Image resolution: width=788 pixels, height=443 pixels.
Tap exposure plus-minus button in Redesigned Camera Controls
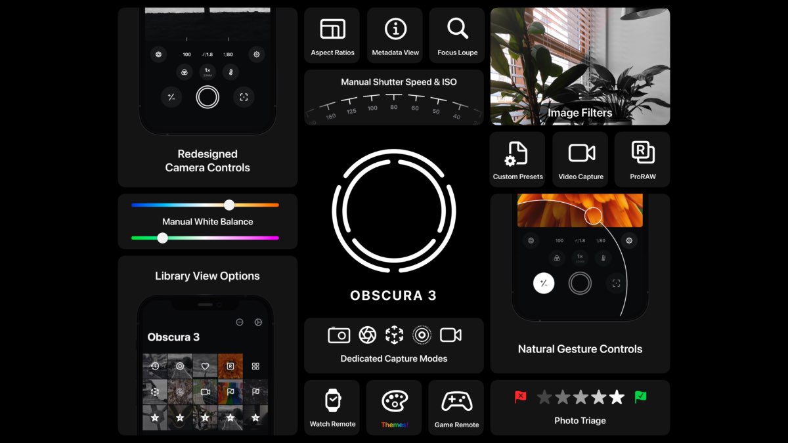pyautogui.click(x=171, y=97)
